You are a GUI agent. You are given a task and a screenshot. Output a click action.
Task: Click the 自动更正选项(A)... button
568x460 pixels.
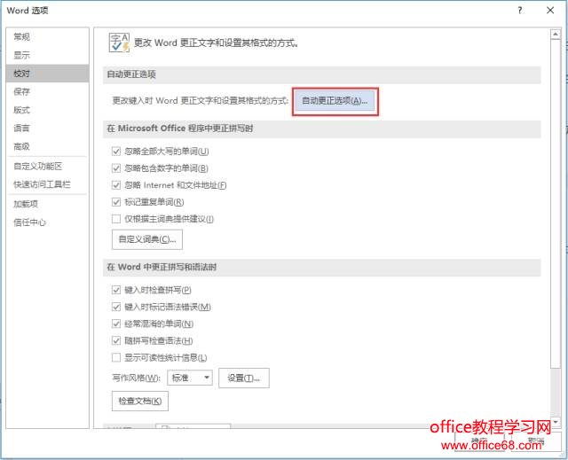[x=335, y=101]
